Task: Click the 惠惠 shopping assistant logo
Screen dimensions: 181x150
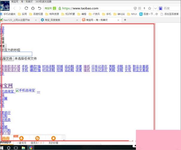Action: (6, 138)
